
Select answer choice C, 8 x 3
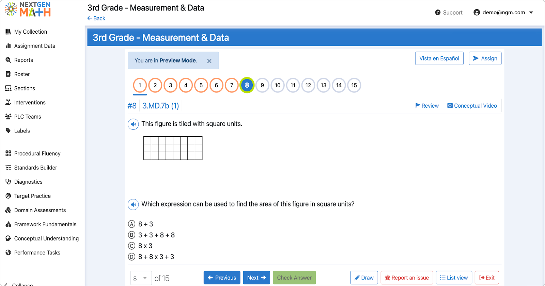pyautogui.click(x=131, y=246)
